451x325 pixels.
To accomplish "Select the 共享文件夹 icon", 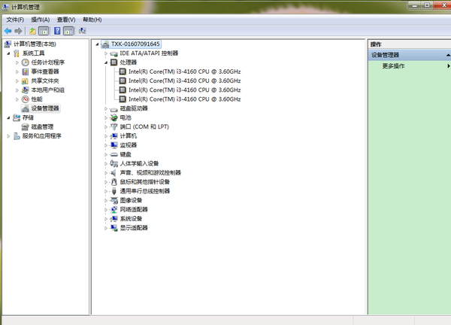I will [x=26, y=81].
